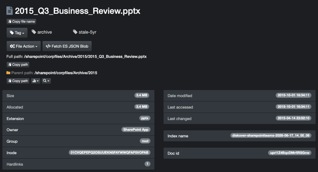Click the Size value 3.4 MB
Image resolution: width=318 pixels, height=172 pixels.
click(x=142, y=95)
